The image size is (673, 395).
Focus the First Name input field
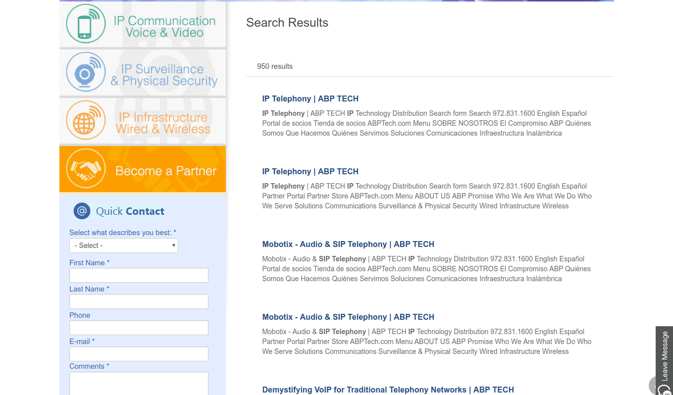click(x=139, y=275)
